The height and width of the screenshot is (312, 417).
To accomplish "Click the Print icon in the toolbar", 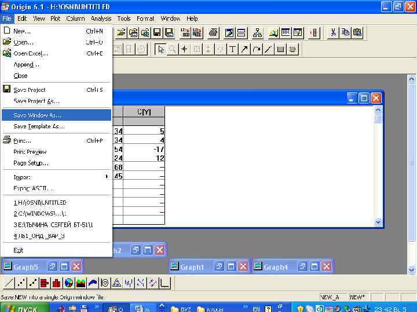I will (213, 33).
